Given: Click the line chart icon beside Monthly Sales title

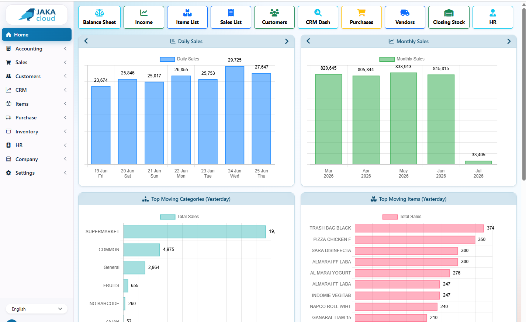Looking at the screenshot, I should [x=391, y=41].
